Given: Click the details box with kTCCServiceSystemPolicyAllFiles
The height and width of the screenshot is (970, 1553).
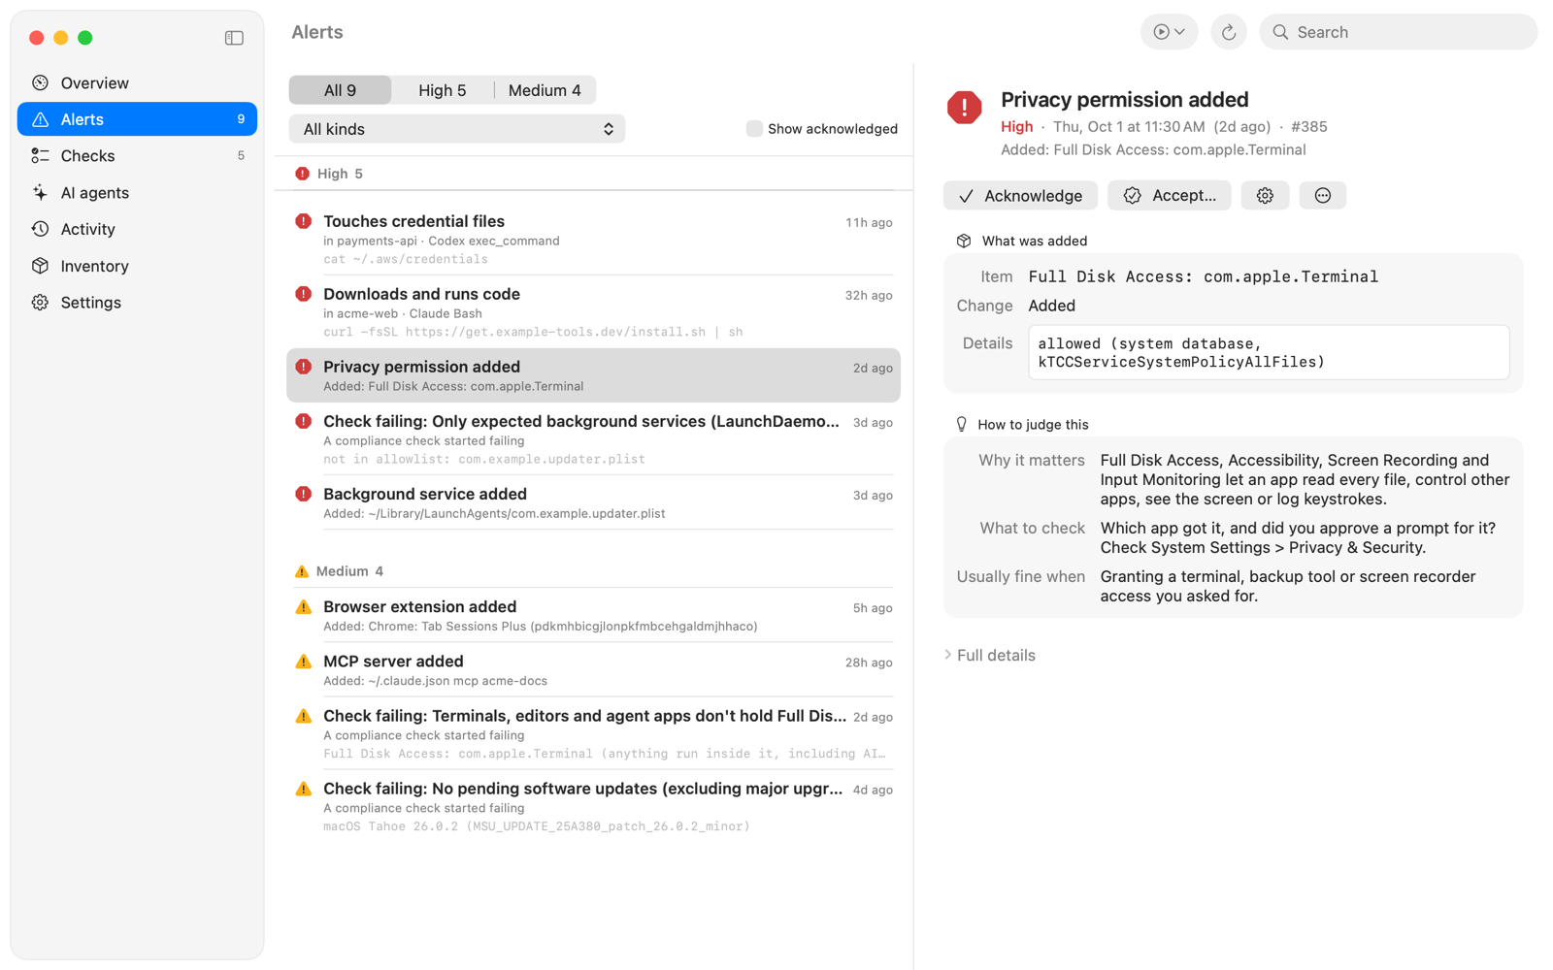Looking at the screenshot, I should (x=1269, y=352).
